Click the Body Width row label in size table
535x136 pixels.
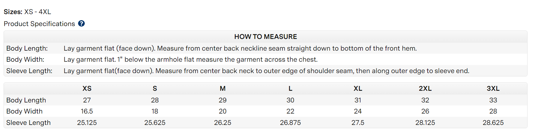pyautogui.click(x=24, y=111)
